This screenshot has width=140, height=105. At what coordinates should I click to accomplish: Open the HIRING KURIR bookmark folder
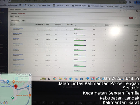(x=112, y=6)
